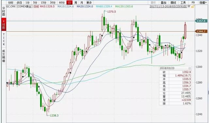The width and height of the screenshot is (209, 123).
Task: Close the 2018/03/23 data tooltip panel
Action: [x=190, y=68]
